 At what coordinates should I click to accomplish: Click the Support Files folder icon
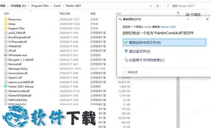(6, 28)
